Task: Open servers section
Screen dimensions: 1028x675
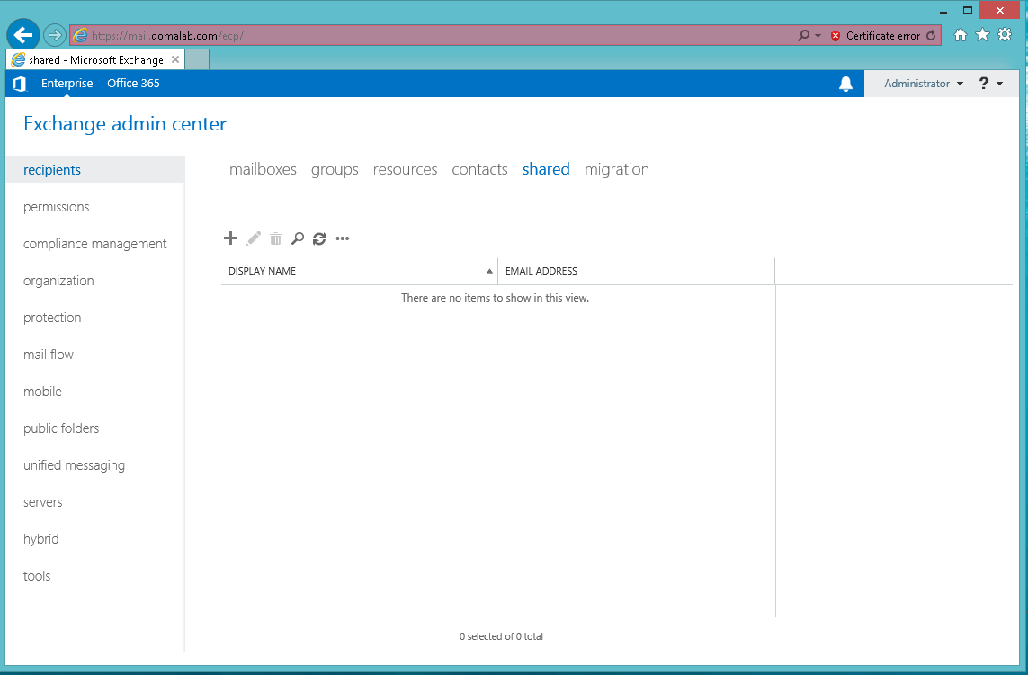Action: tap(43, 502)
